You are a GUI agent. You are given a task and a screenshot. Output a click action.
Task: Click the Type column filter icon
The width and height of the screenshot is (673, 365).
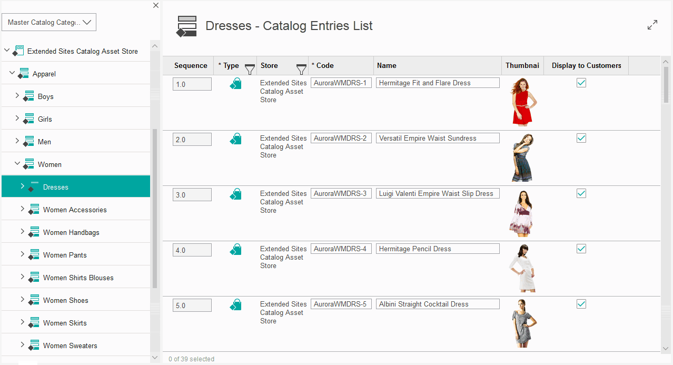pos(250,68)
